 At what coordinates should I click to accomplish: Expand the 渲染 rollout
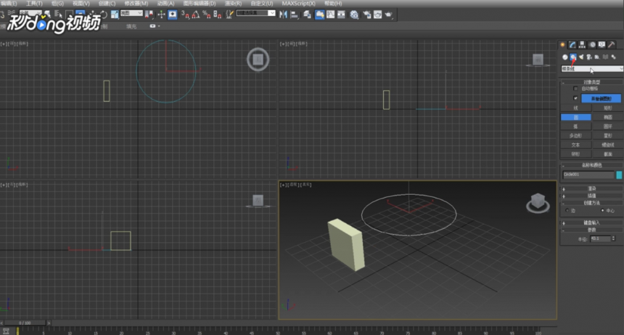(x=592, y=188)
